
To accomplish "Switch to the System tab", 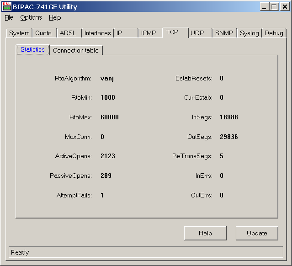I will click(19, 33).
